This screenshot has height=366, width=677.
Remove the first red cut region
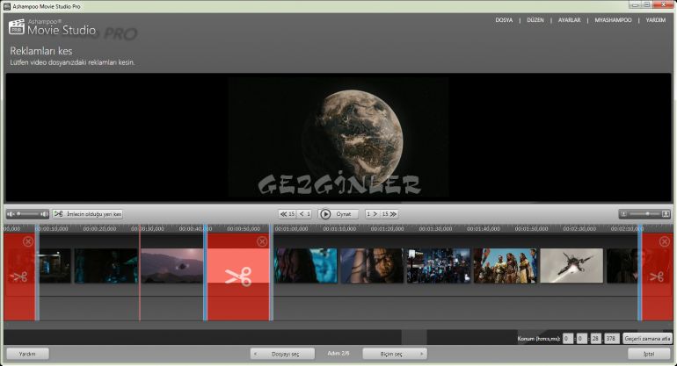pos(28,241)
